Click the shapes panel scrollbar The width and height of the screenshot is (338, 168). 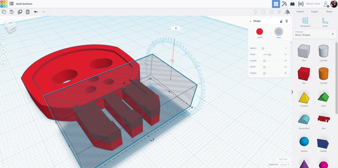(x=336, y=78)
